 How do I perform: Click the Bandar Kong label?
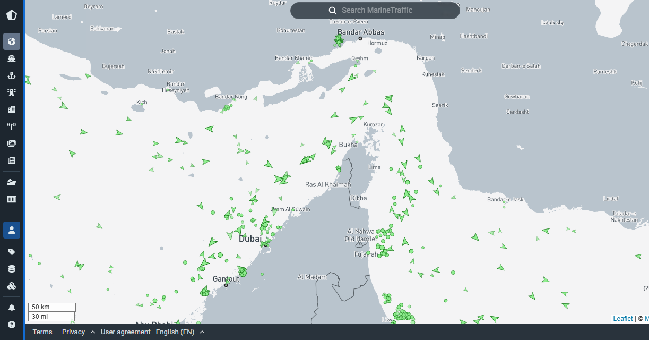point(231,97)
